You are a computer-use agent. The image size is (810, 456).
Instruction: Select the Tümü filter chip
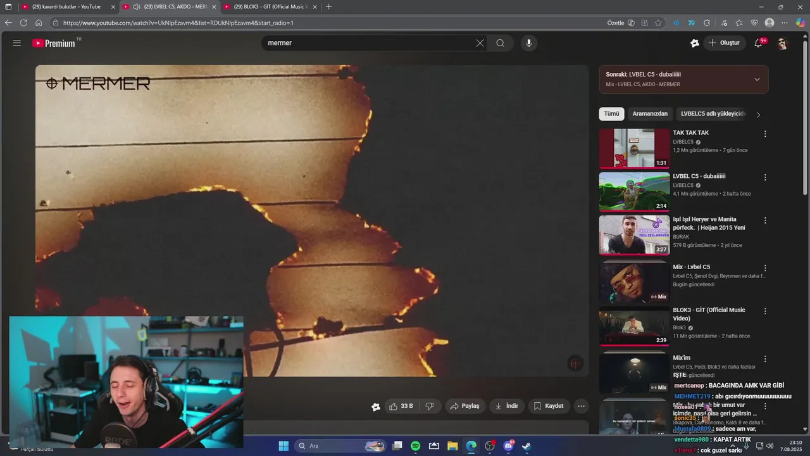(611, 114)
